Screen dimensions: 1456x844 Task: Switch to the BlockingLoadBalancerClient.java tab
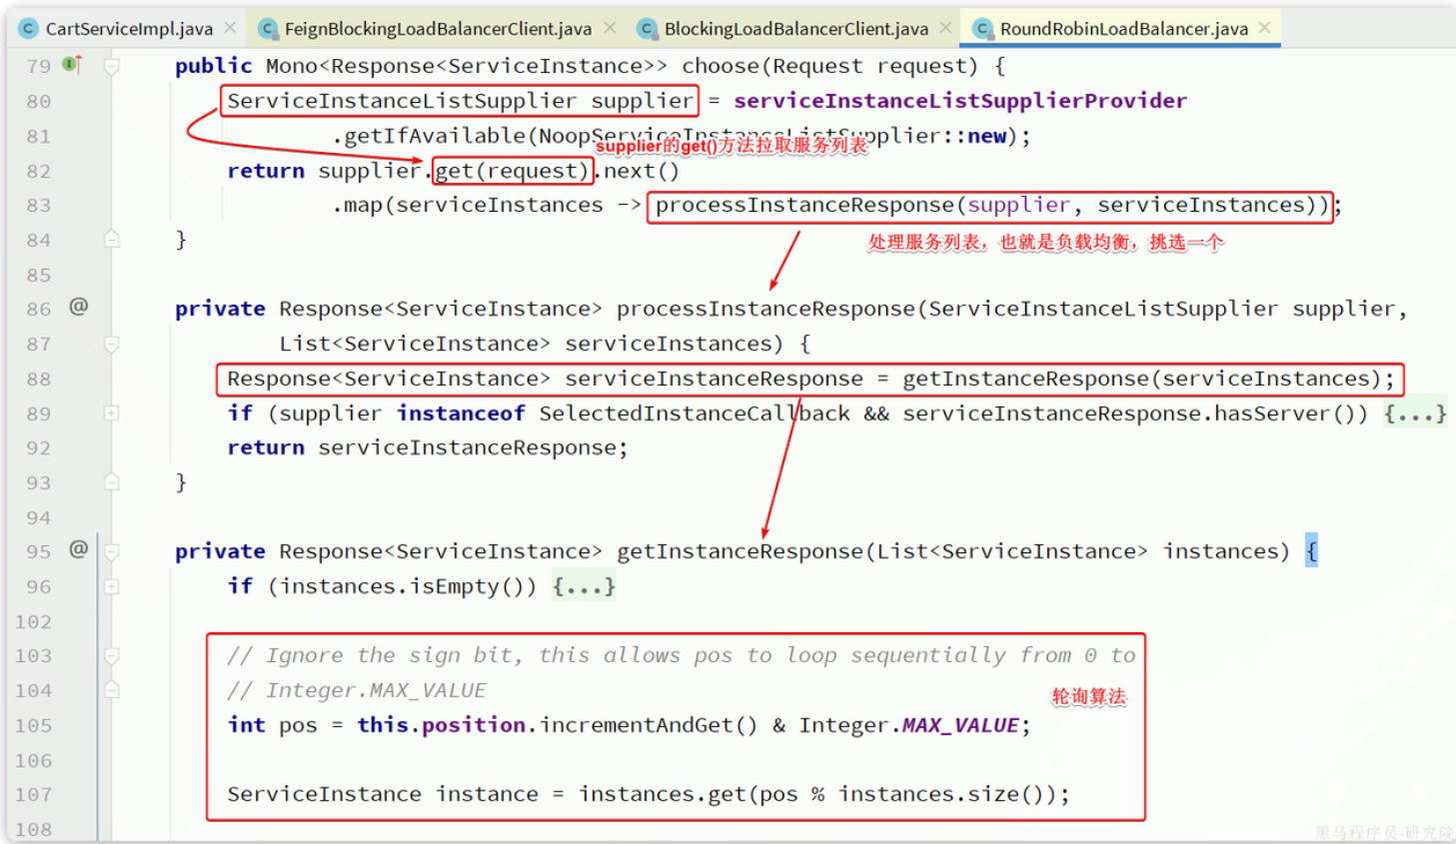click(795, 29)
